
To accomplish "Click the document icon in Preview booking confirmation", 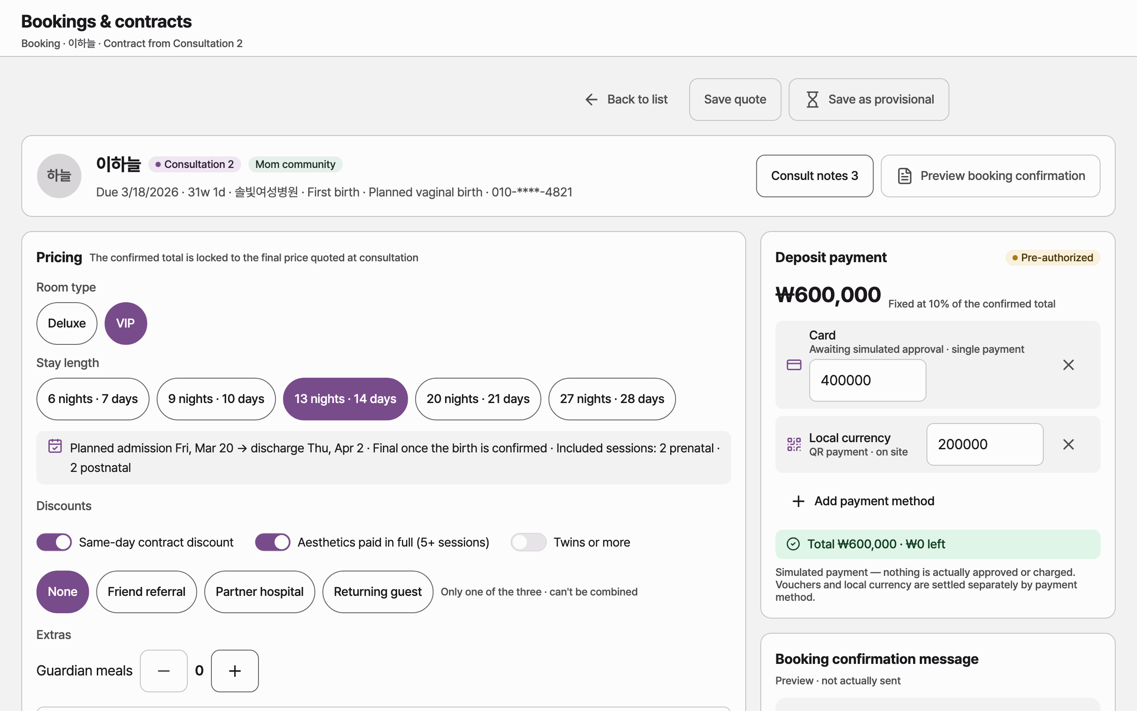I will (904, 176).
